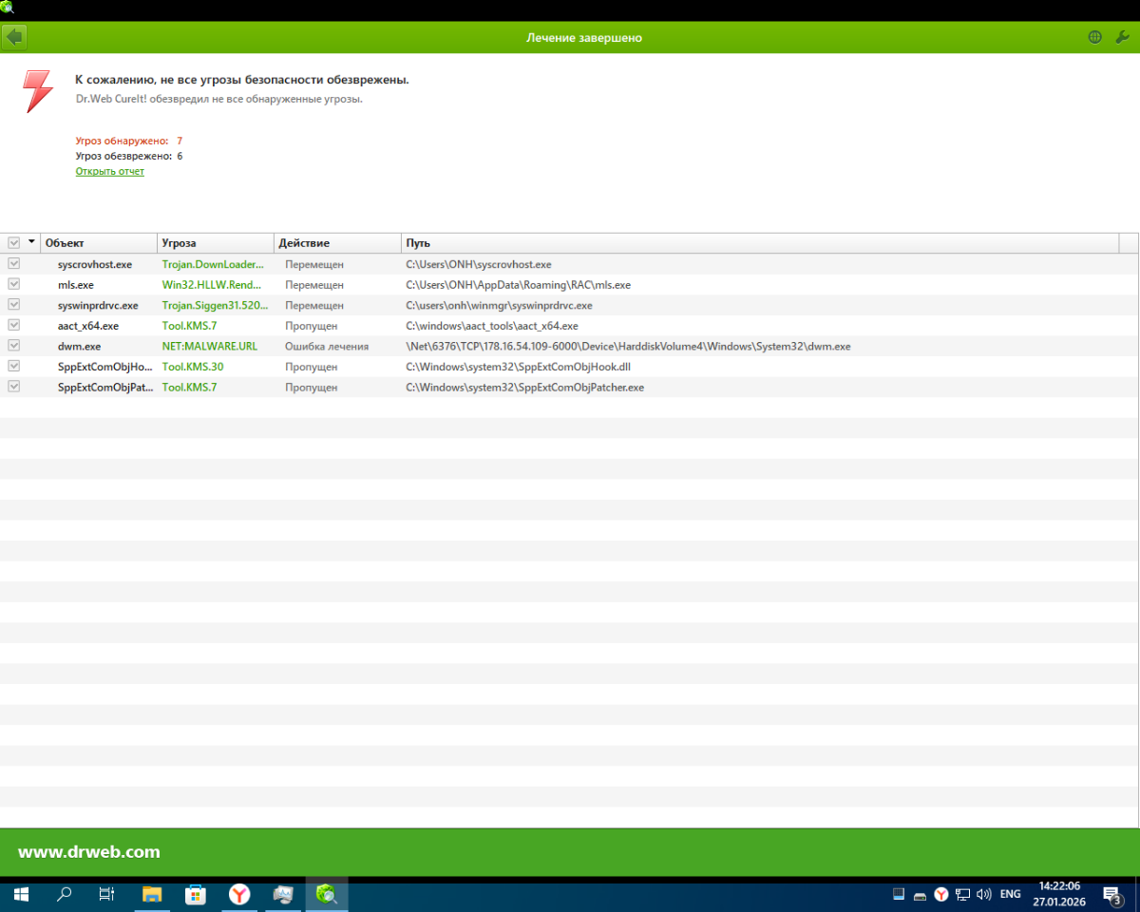Launch Microsoft Store from the taskbar

click(x=196, y=894)
